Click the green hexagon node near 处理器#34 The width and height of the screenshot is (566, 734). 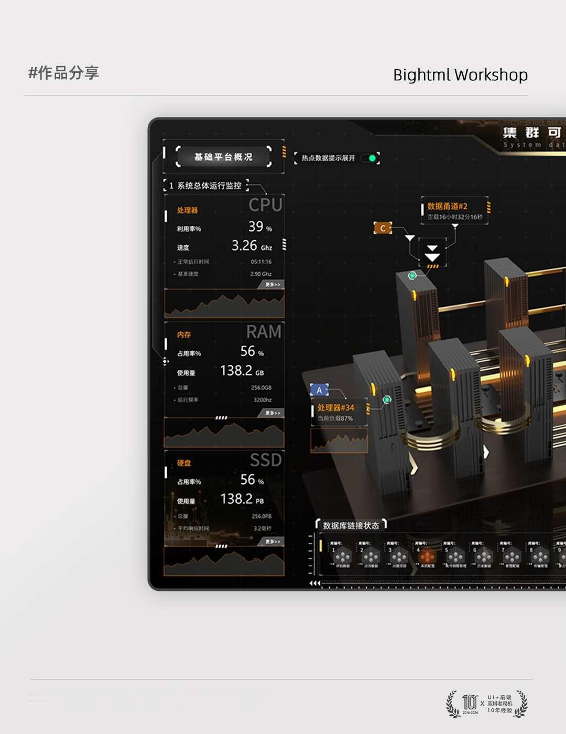(x=387, y=400)
